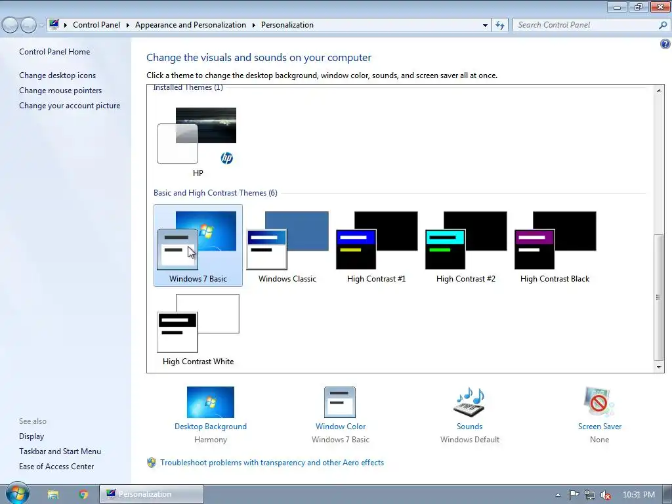Expand arrow after Appearance and Personalization breadcrumb
Viewport: 672px width, 504px height.
pyautogui.click(x=254, y=25)
